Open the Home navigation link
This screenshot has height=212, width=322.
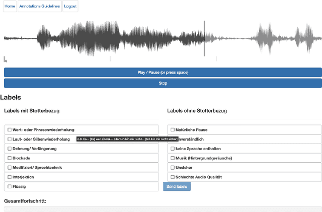coord(10,7)
